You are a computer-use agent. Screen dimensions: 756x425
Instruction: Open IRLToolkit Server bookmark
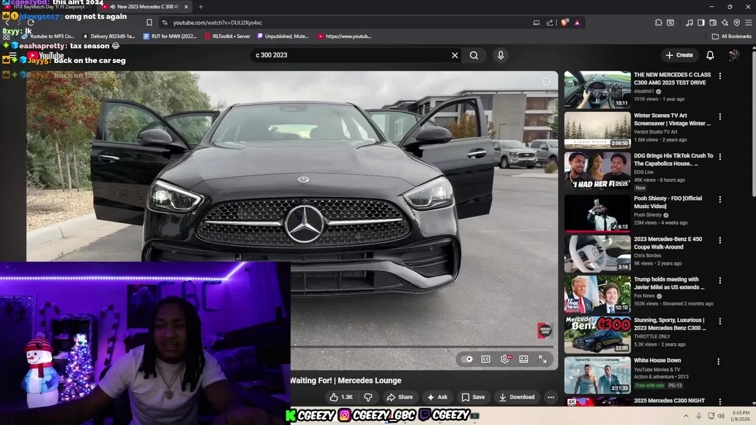[227, 36]
